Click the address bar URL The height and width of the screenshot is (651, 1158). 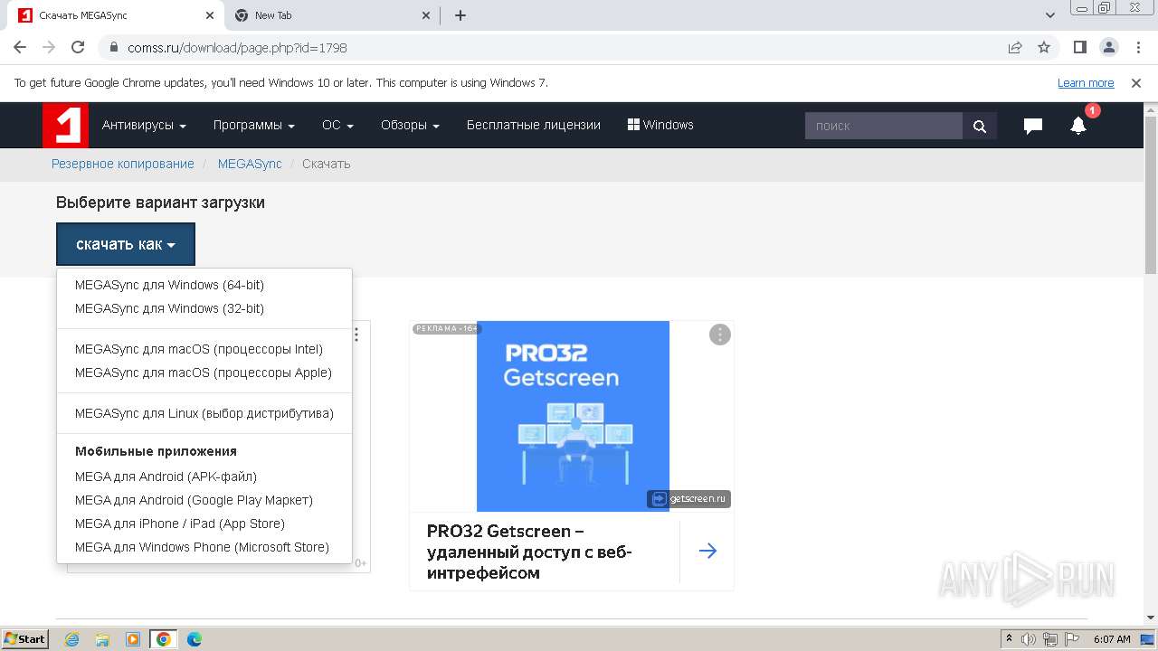(237, 47)
